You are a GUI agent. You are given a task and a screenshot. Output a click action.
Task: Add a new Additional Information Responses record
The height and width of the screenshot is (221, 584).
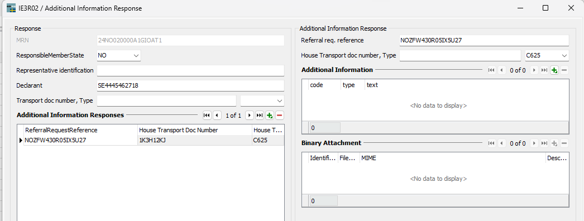pyautogui.click(x=270, y=116)
